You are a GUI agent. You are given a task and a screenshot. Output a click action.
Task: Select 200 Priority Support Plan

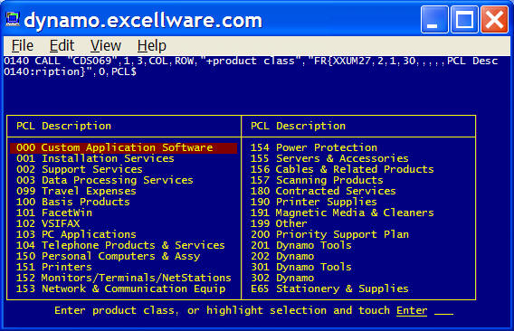coord(329,234)
